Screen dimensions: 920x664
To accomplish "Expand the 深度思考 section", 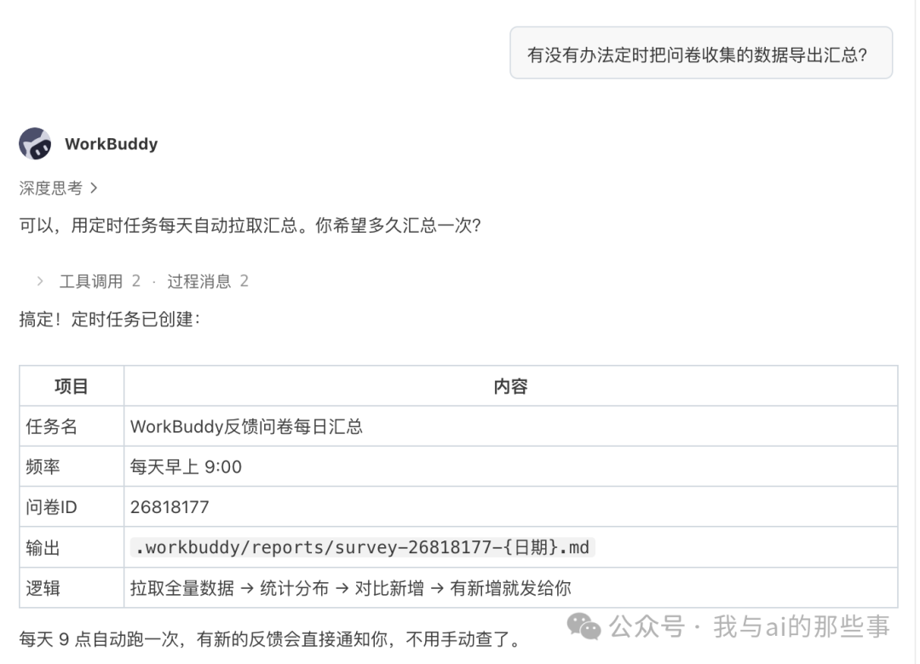I will tap(58, 188).
